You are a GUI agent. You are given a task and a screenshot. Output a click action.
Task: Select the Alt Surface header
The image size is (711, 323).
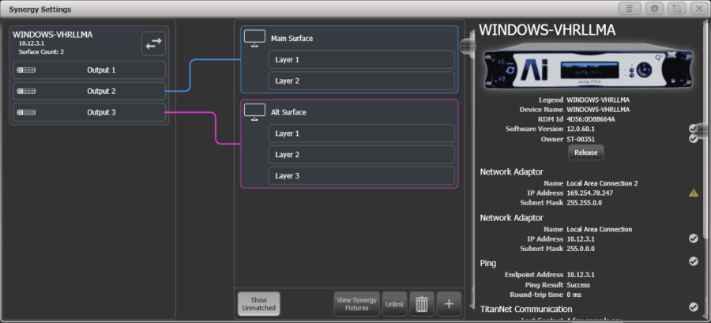coord(288,112)
